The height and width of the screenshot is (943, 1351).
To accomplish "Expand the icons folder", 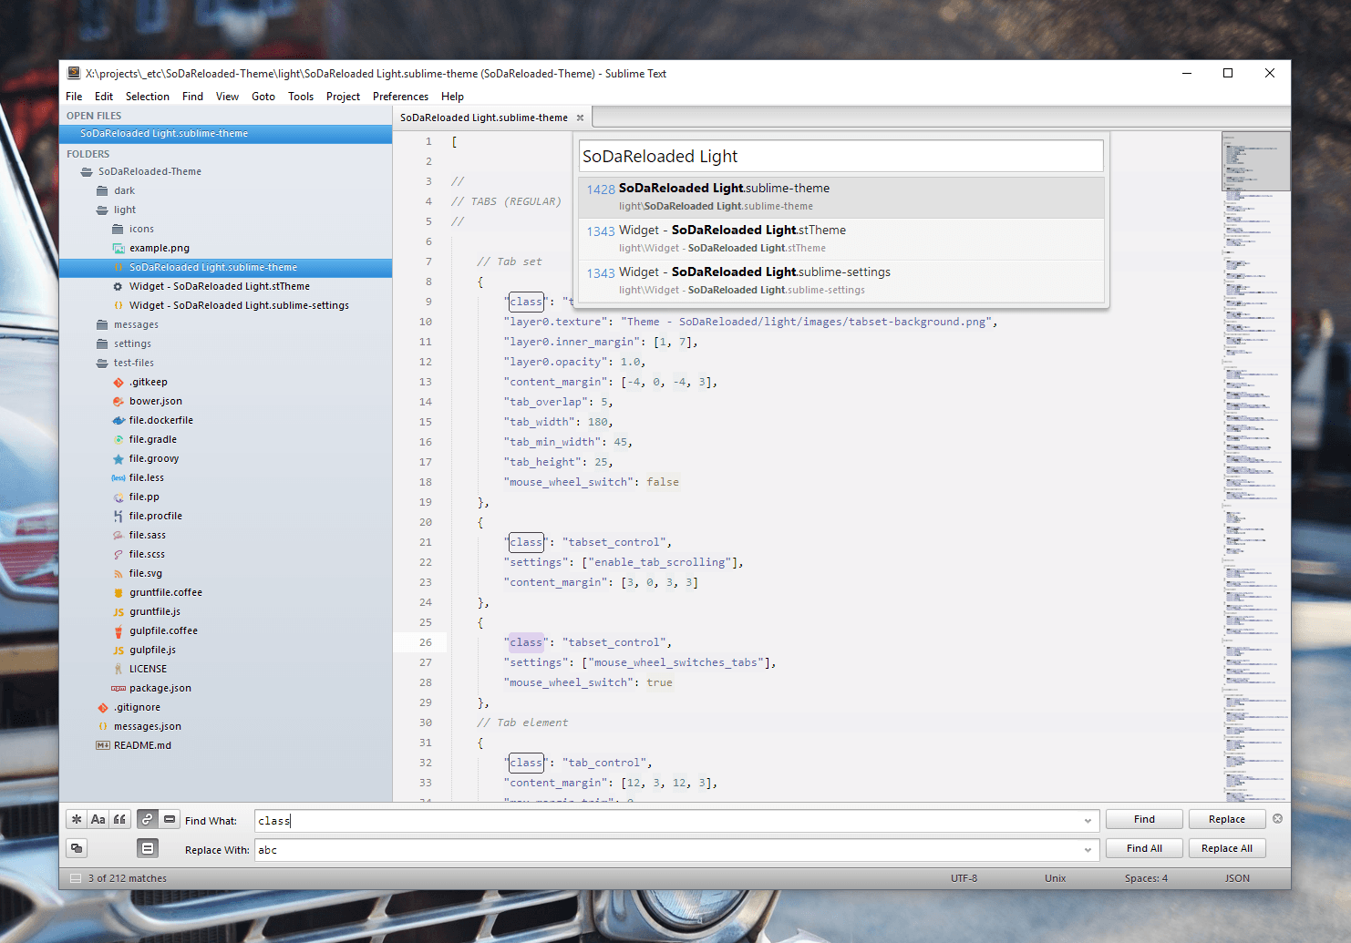I will (118, 229).
